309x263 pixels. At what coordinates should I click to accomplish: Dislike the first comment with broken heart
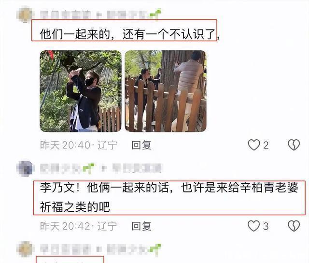[x=294, y=145]
